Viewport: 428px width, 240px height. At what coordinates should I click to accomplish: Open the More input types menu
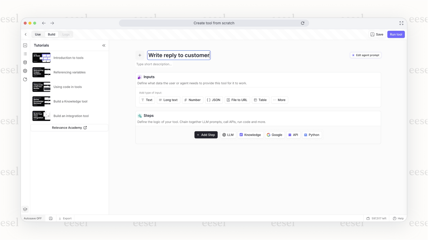pos(279,100)
